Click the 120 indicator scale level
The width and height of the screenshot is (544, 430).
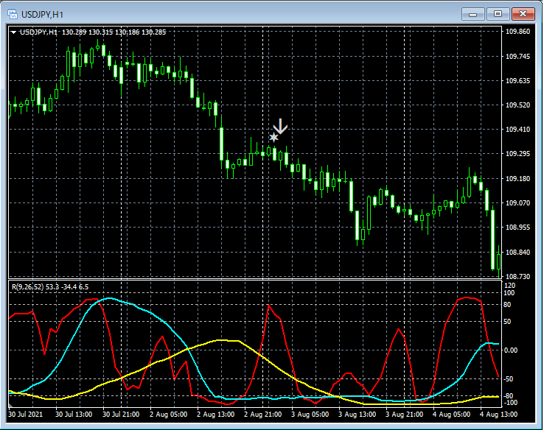[x=511, y=286]
